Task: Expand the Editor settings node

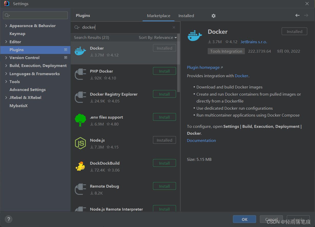Action: tap(6, 42)
